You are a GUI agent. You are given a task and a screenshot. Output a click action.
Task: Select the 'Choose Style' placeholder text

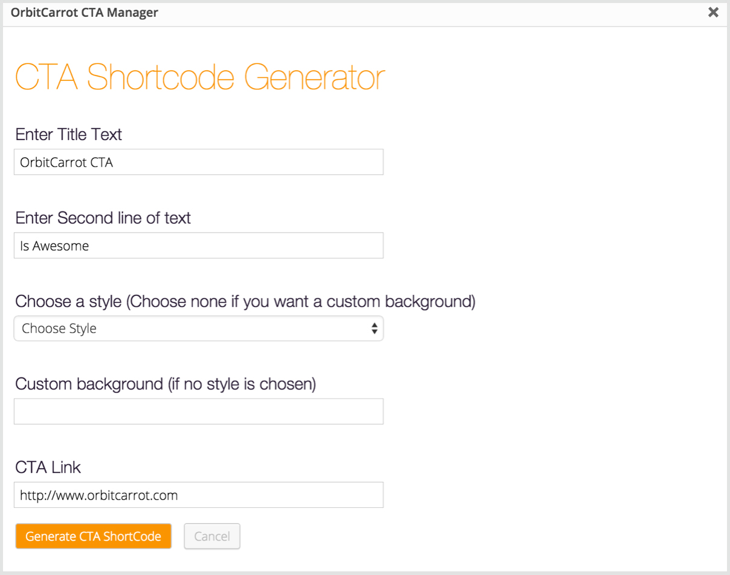(59, 329)
